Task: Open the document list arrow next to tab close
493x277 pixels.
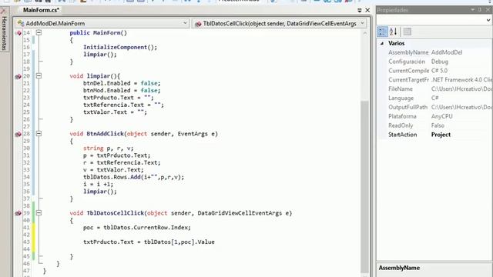Action: [x=360, y=10]
